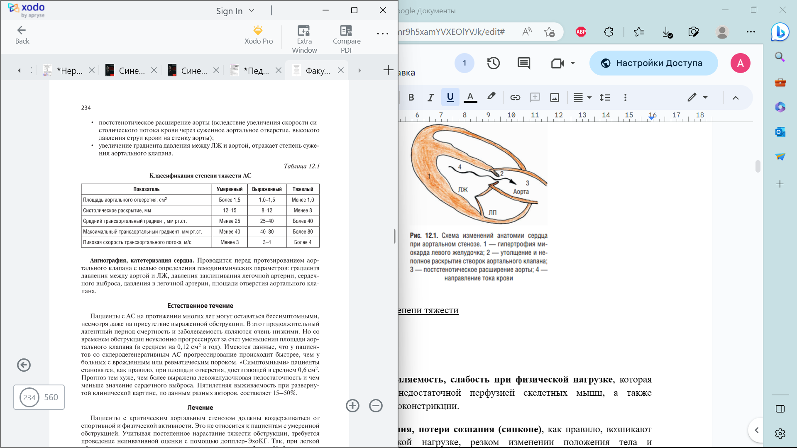Open Google Docs version history clock

click(x=493, y=63)
